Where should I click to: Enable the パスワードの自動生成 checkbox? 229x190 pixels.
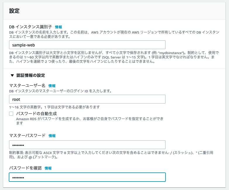pos(11,114)
